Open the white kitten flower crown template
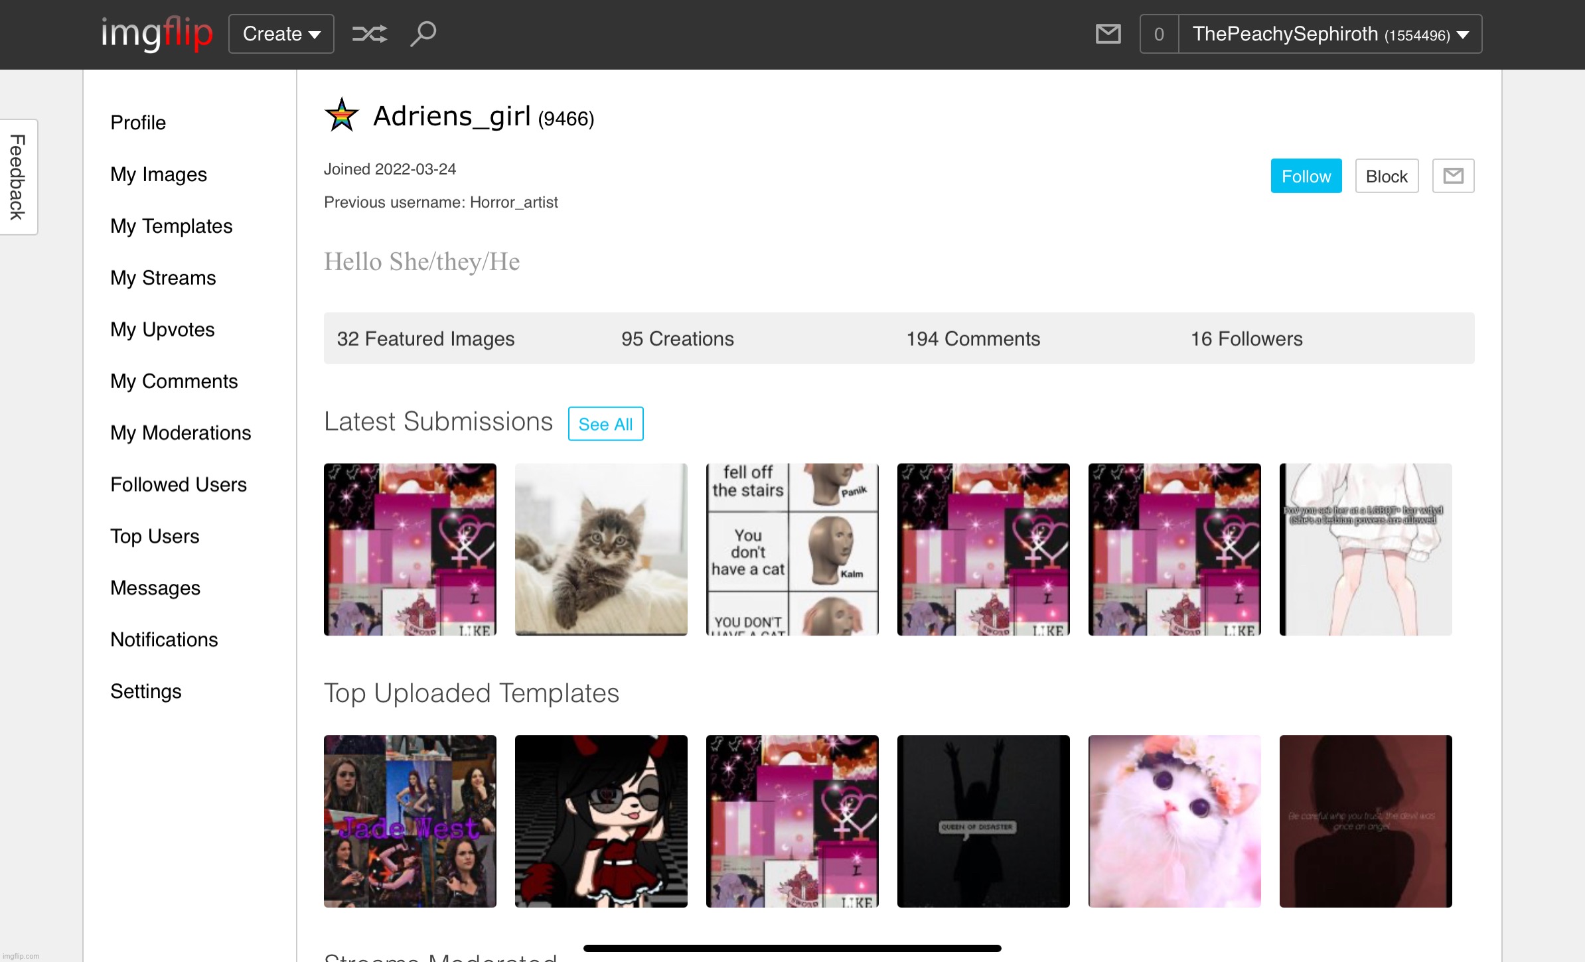This screenshot has height=962, width=1585. [x=1175, y=821]
